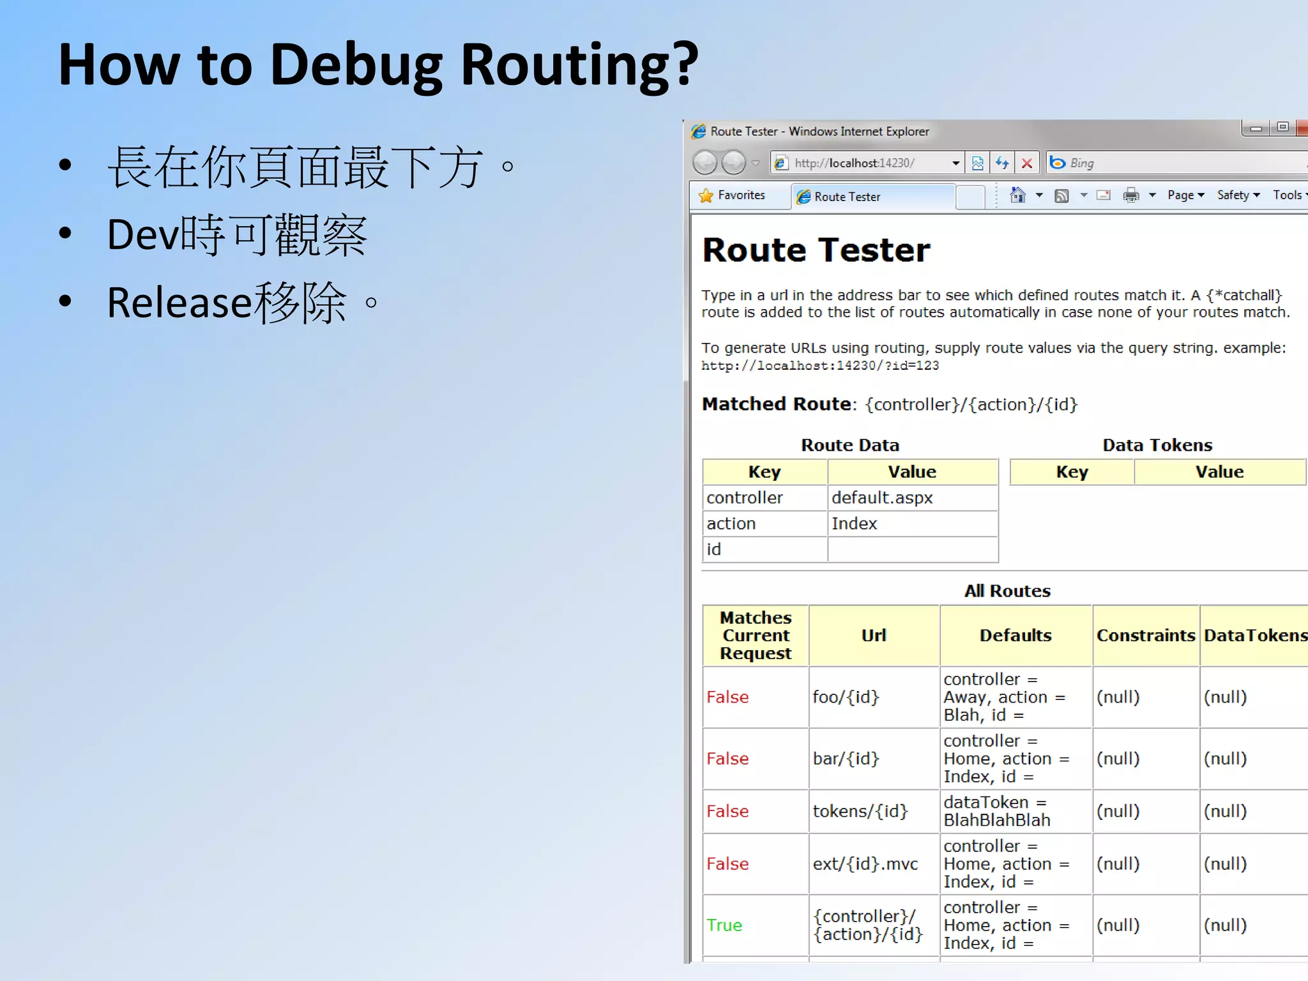The width and height of the screenshot is (1308, 981).
Task: Click the browser Forward button
Action: (x=733, y=163)
